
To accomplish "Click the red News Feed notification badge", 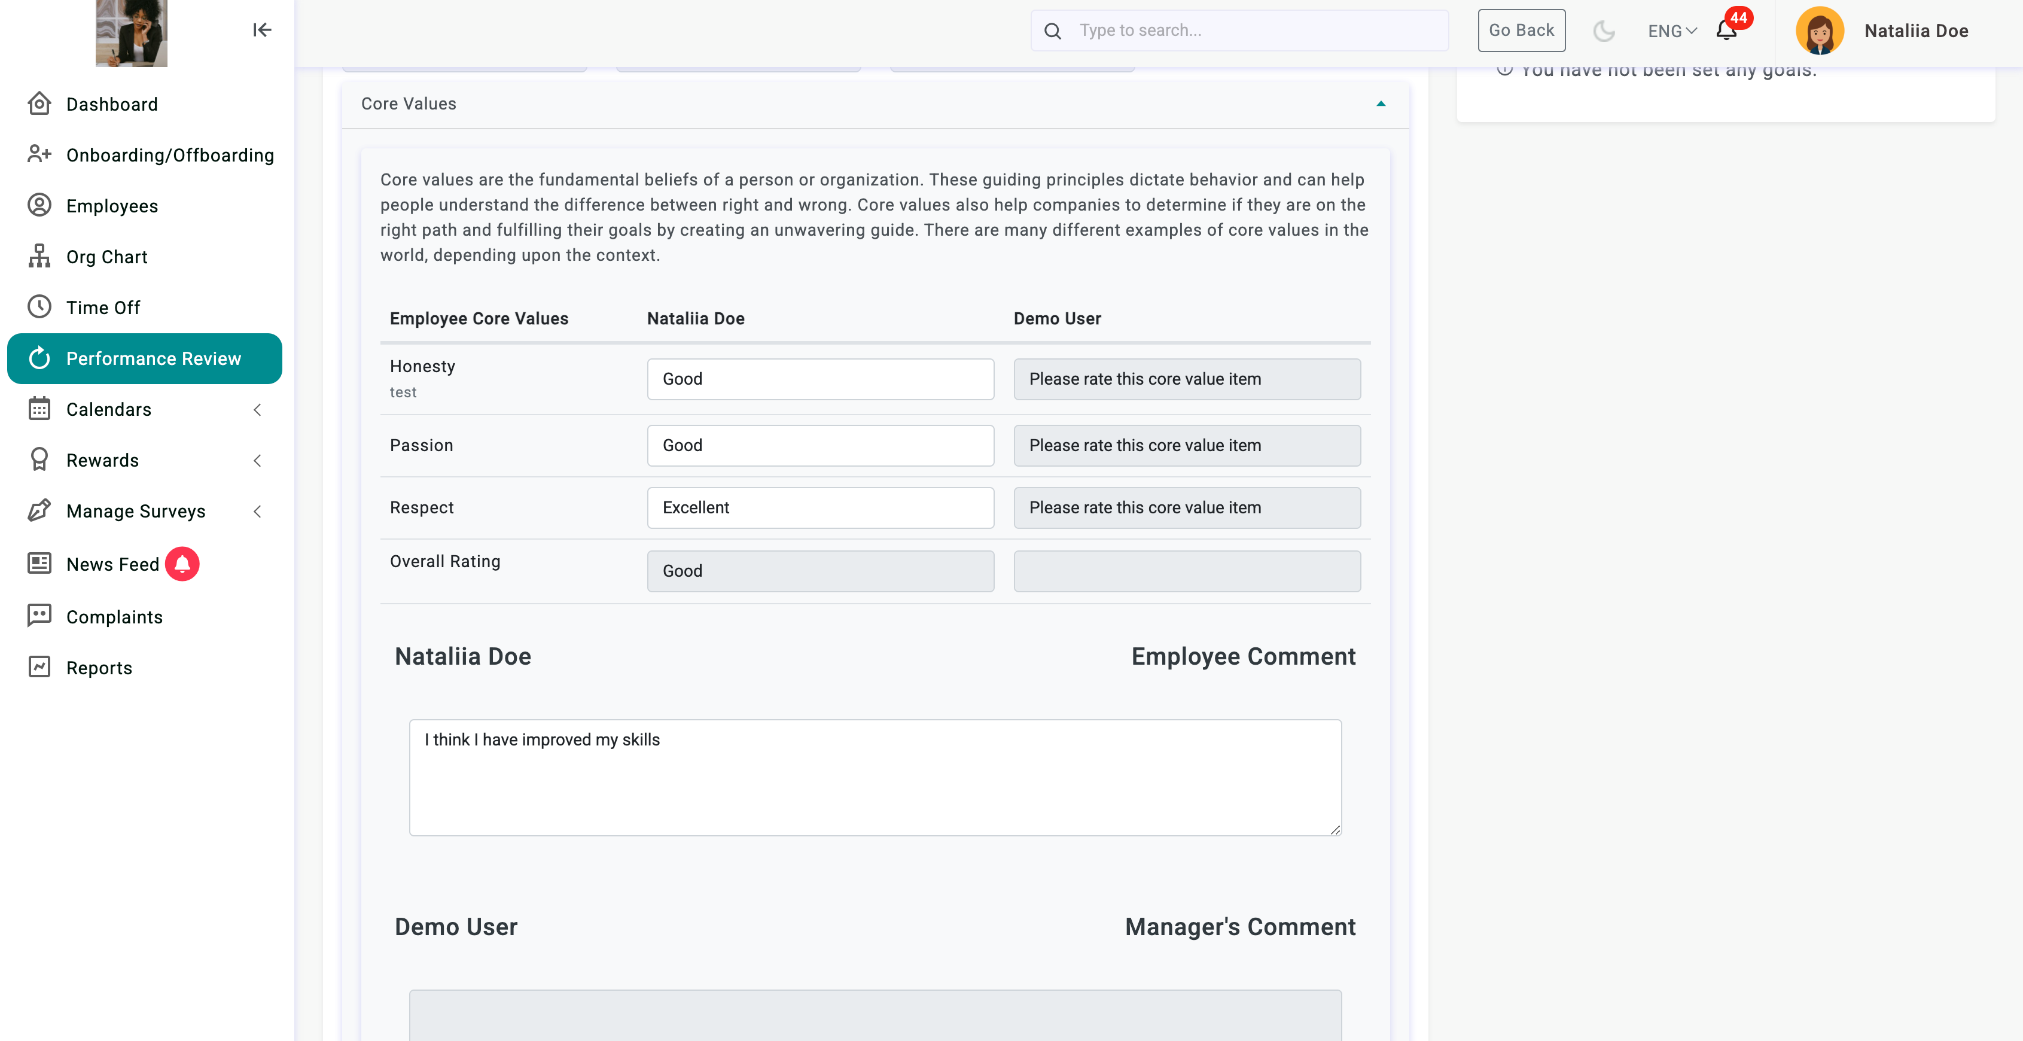I will tap(182, 564).
